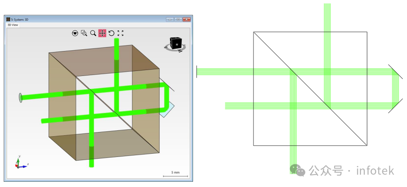Switch to the 3D View tab
Image resolution: width=407 pixels, height=187 pixels.
click(13, 25)
